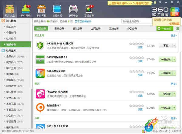182x134 pixels.
Task: Click the 360儿童安全桌面 colorful shield icon
Action: click(40, 73)
